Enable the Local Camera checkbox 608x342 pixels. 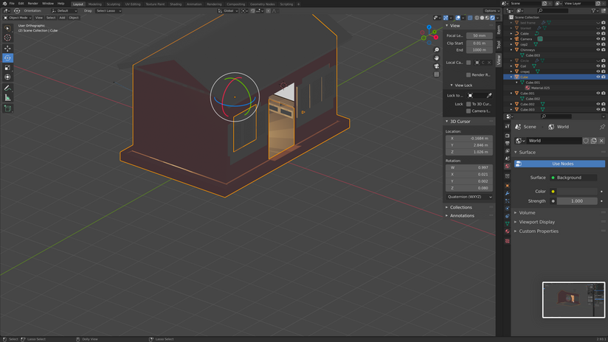(469, 63)
